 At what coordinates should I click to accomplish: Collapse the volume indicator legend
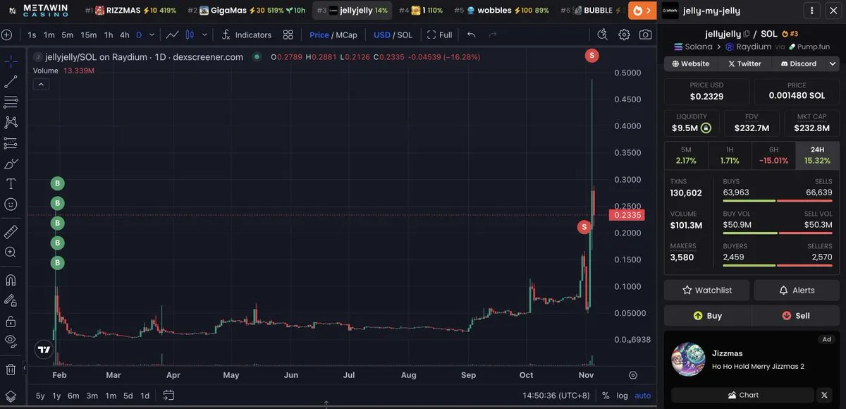[41, 85]
